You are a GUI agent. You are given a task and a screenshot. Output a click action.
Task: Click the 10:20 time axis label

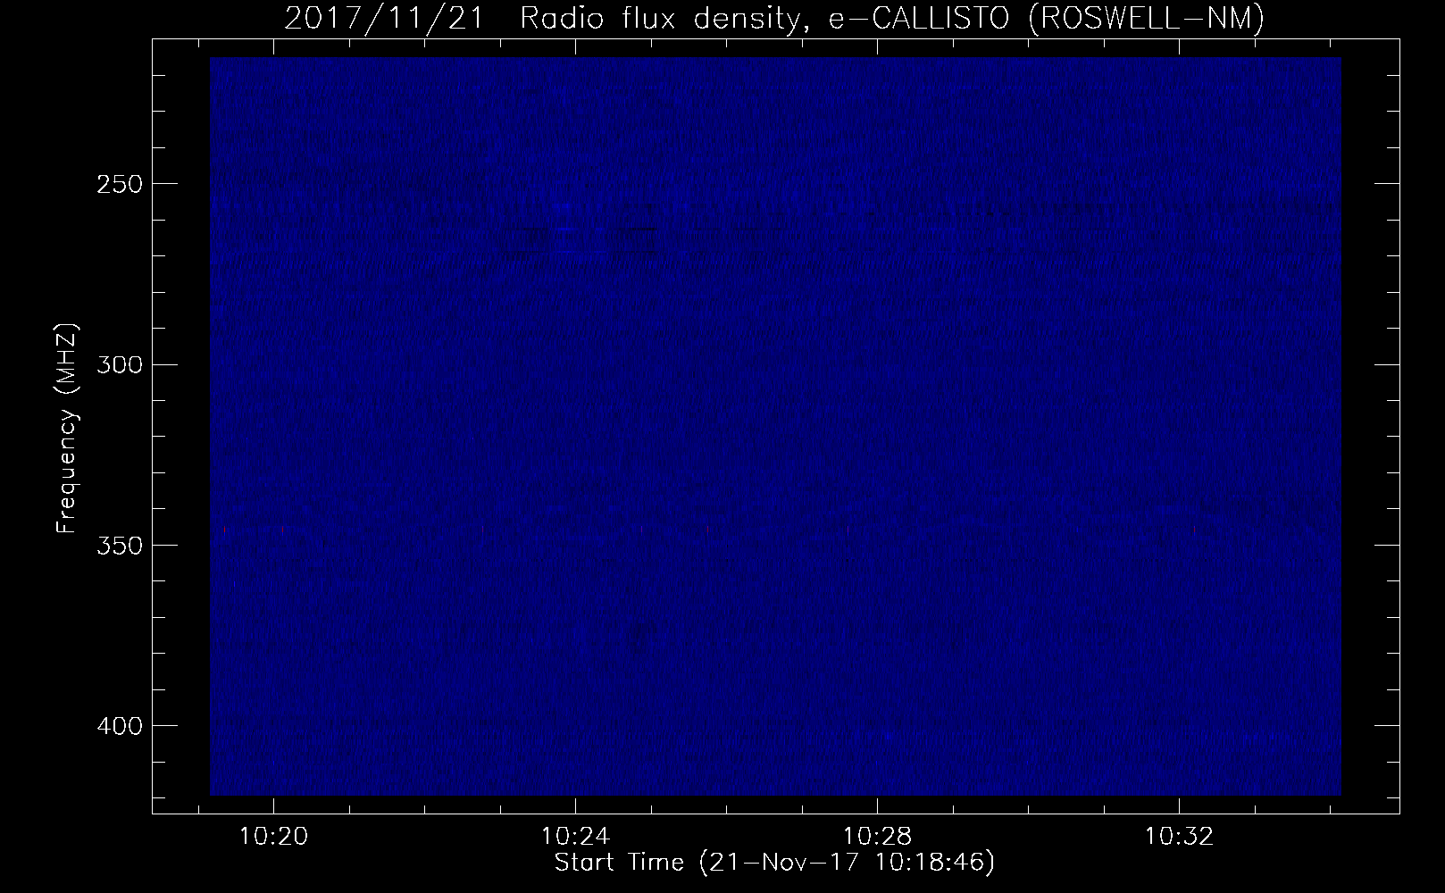pos(275,837)
